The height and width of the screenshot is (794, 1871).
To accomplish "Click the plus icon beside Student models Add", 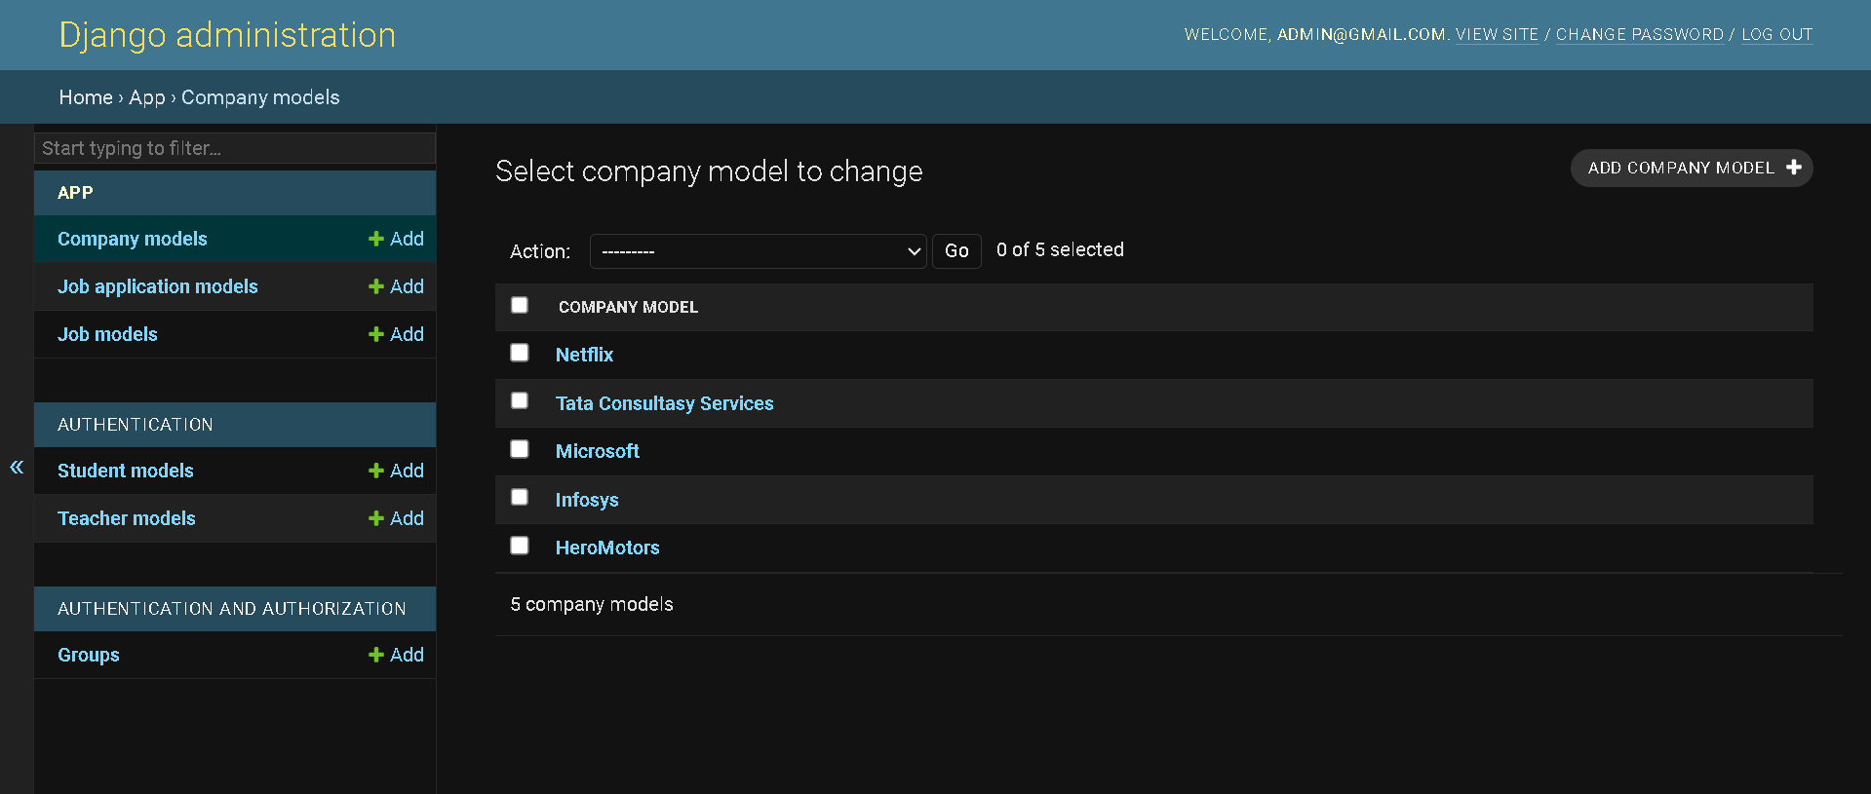I will pyautogui.click(x=375, y=471).
